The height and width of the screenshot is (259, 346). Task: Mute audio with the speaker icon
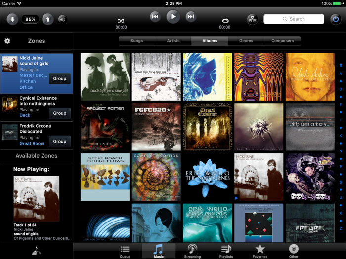[62, 19]
